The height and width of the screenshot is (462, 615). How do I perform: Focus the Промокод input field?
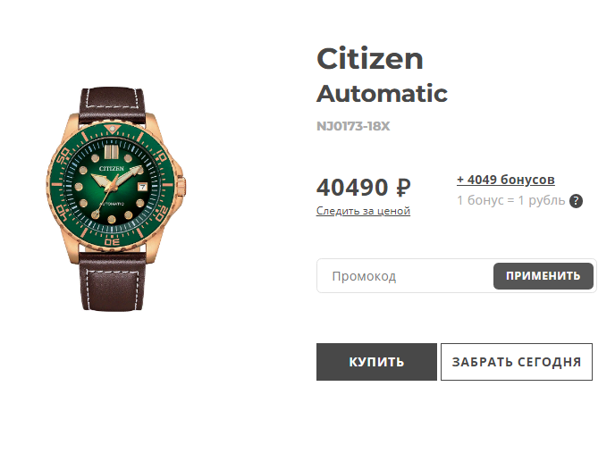pyautogui.click(x=405, y=276)
